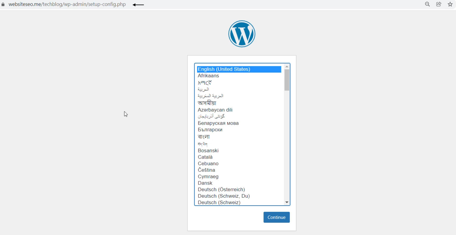This screenshot has width=456, height=235.
Task: Select the Moroccan Arabic العربية المغربية option
Action: pos(239,96)
